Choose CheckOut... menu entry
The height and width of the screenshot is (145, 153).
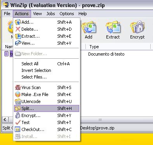tap(47, 129)
